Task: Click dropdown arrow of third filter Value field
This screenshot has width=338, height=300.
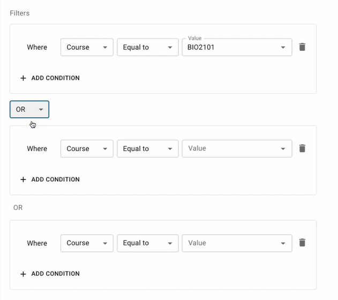Action: pyautogui.click(x=283, y=243)
